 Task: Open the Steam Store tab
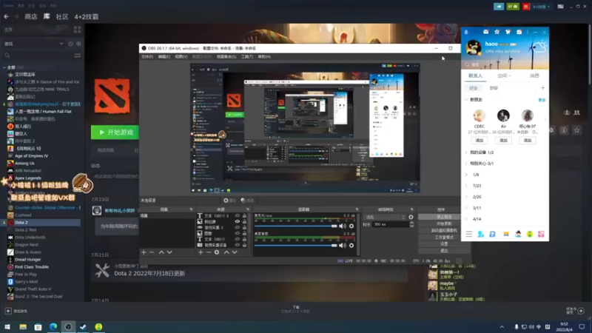click(x=31, y=16)
